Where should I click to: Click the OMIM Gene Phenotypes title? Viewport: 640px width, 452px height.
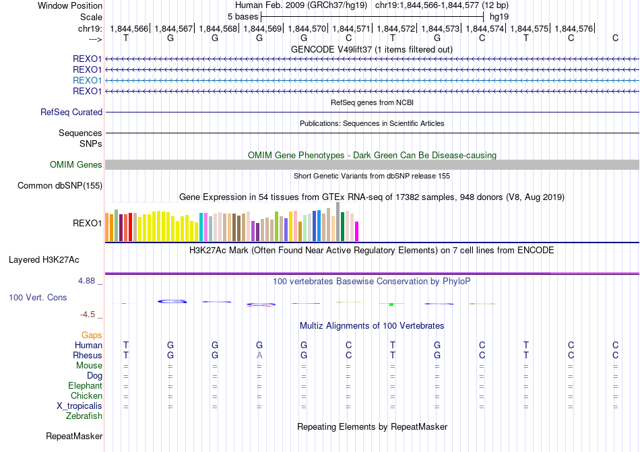point(372,155)
